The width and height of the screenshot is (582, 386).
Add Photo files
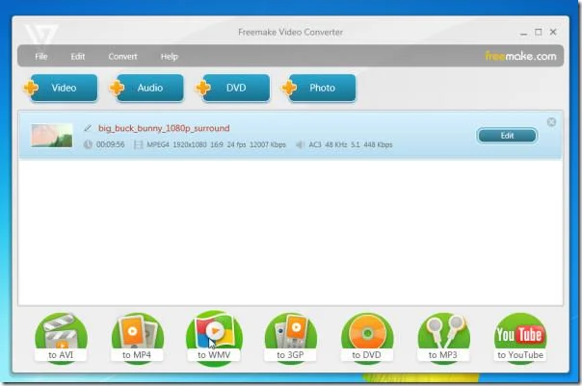coord(319,88)
